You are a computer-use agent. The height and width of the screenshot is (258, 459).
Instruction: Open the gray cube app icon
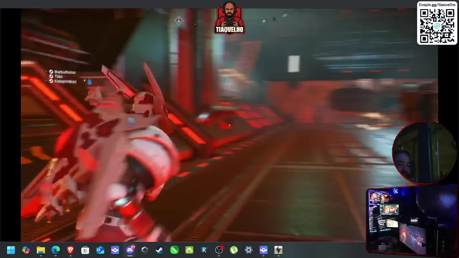coord(145,250)
